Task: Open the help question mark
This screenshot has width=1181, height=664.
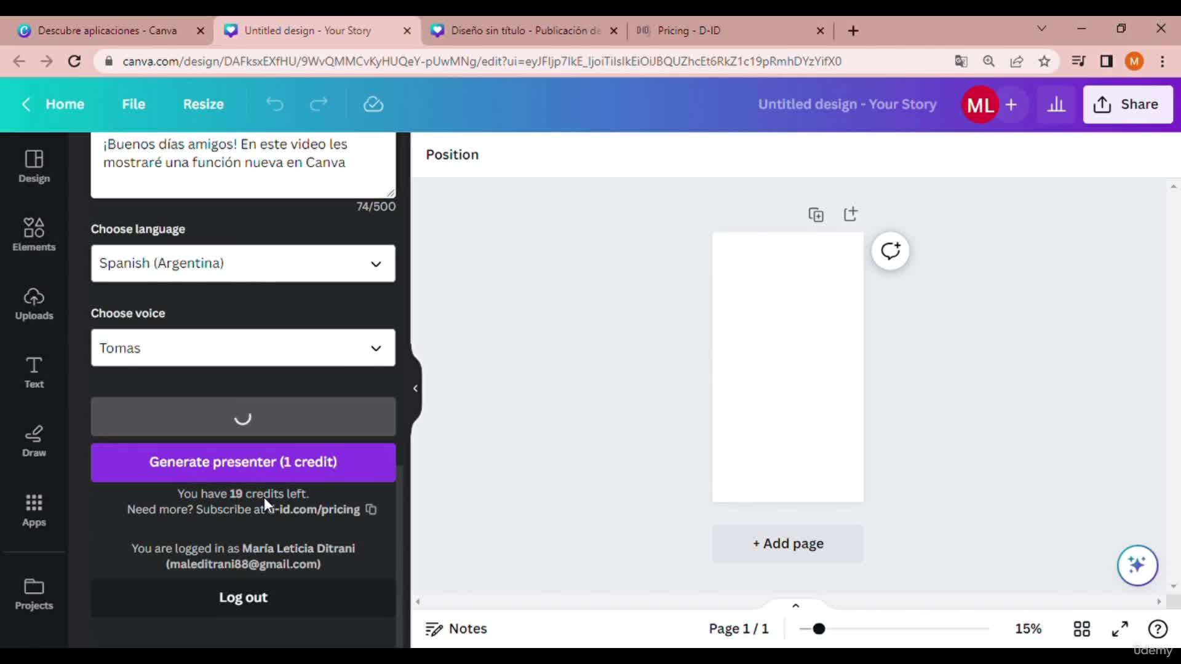Action: click(x=1158, y=629)
